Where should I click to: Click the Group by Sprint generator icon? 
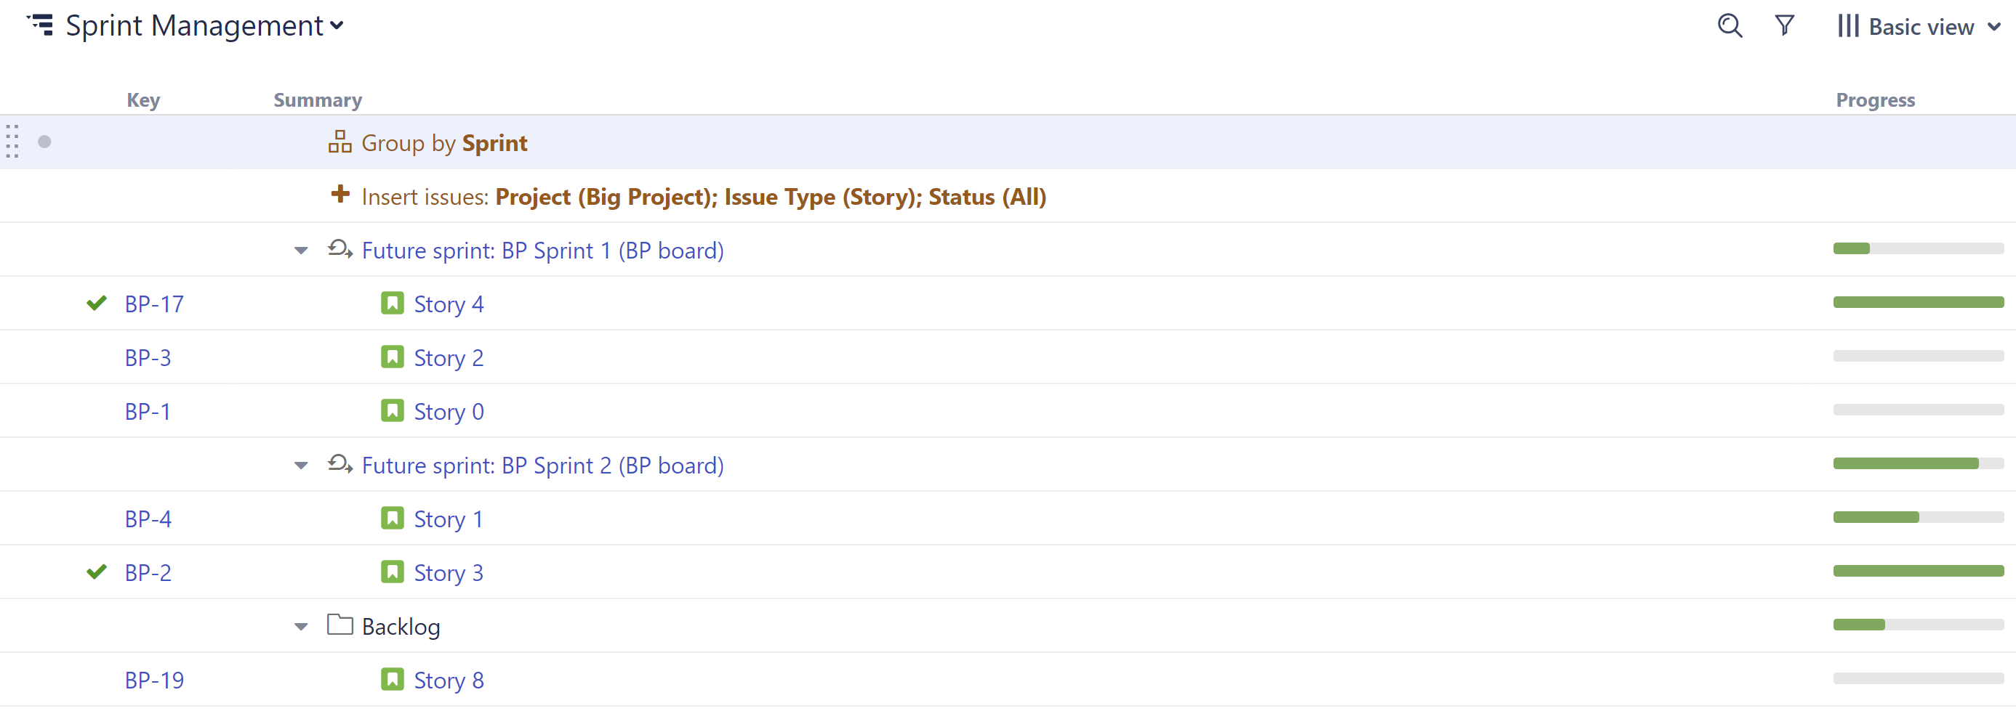coord(340,142)
